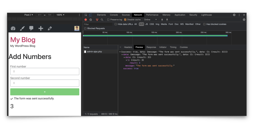The width and height of the screenshot is (253, 130).
Task: Click the Import HAR upload arrow icon
Action: (162, 20)
